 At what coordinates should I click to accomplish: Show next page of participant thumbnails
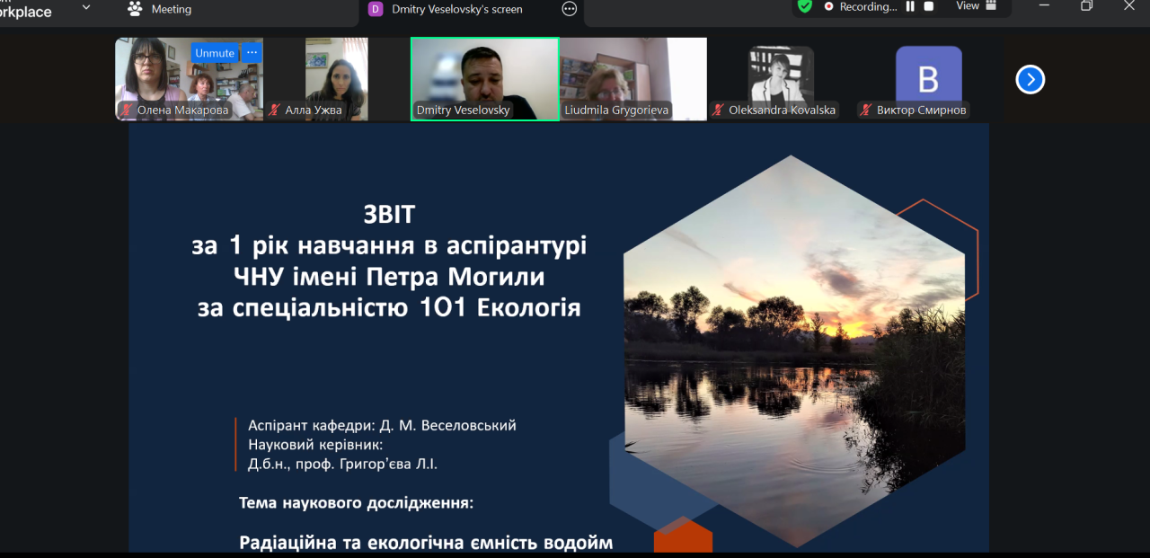tap(1031, 80)
